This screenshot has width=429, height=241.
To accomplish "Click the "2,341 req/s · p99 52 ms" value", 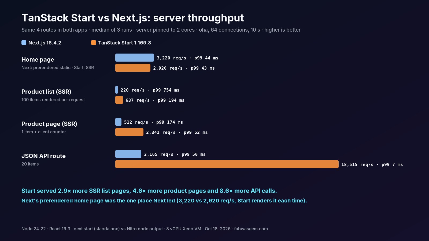I will (177, 132).
